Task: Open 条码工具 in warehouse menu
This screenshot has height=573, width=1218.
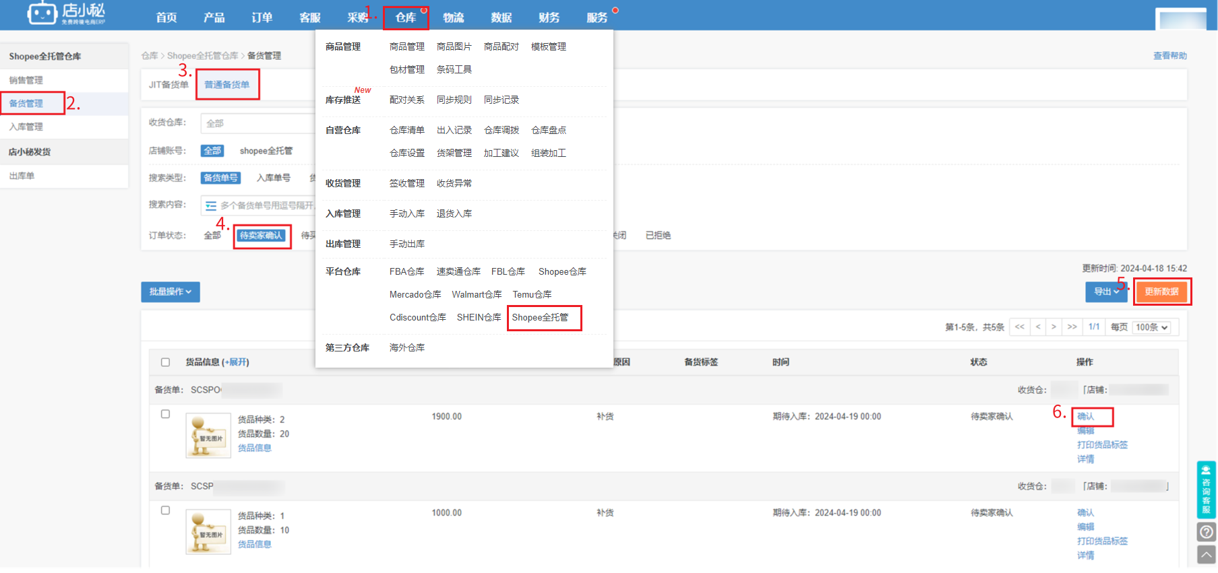Action: [454, 69]
